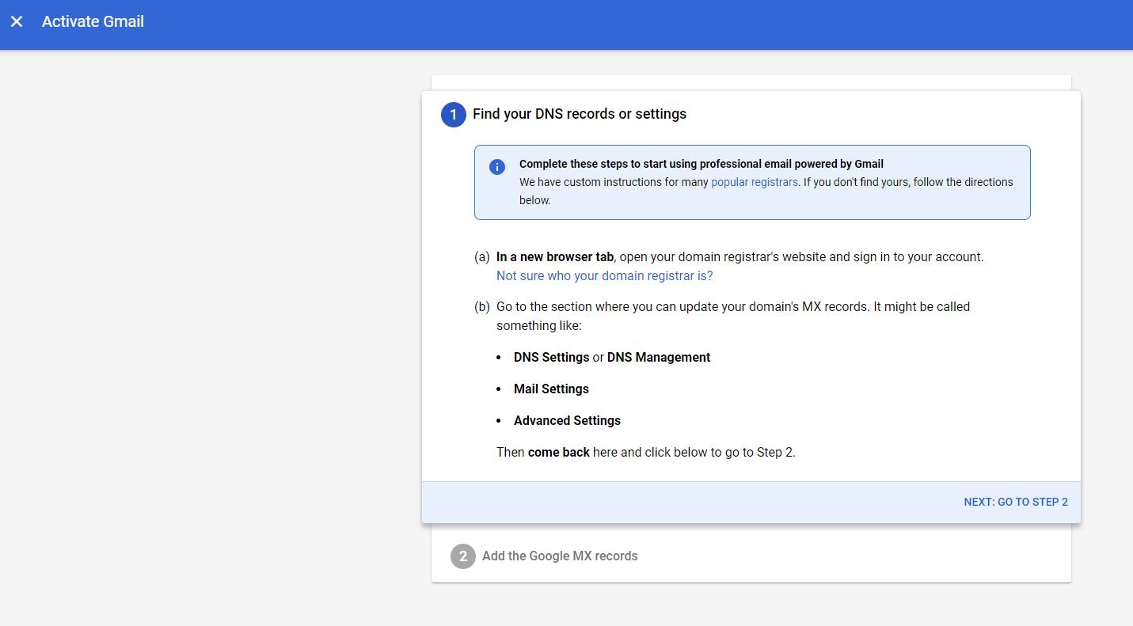Click 'Find your DNS records or settings' heading

point(579,114)
